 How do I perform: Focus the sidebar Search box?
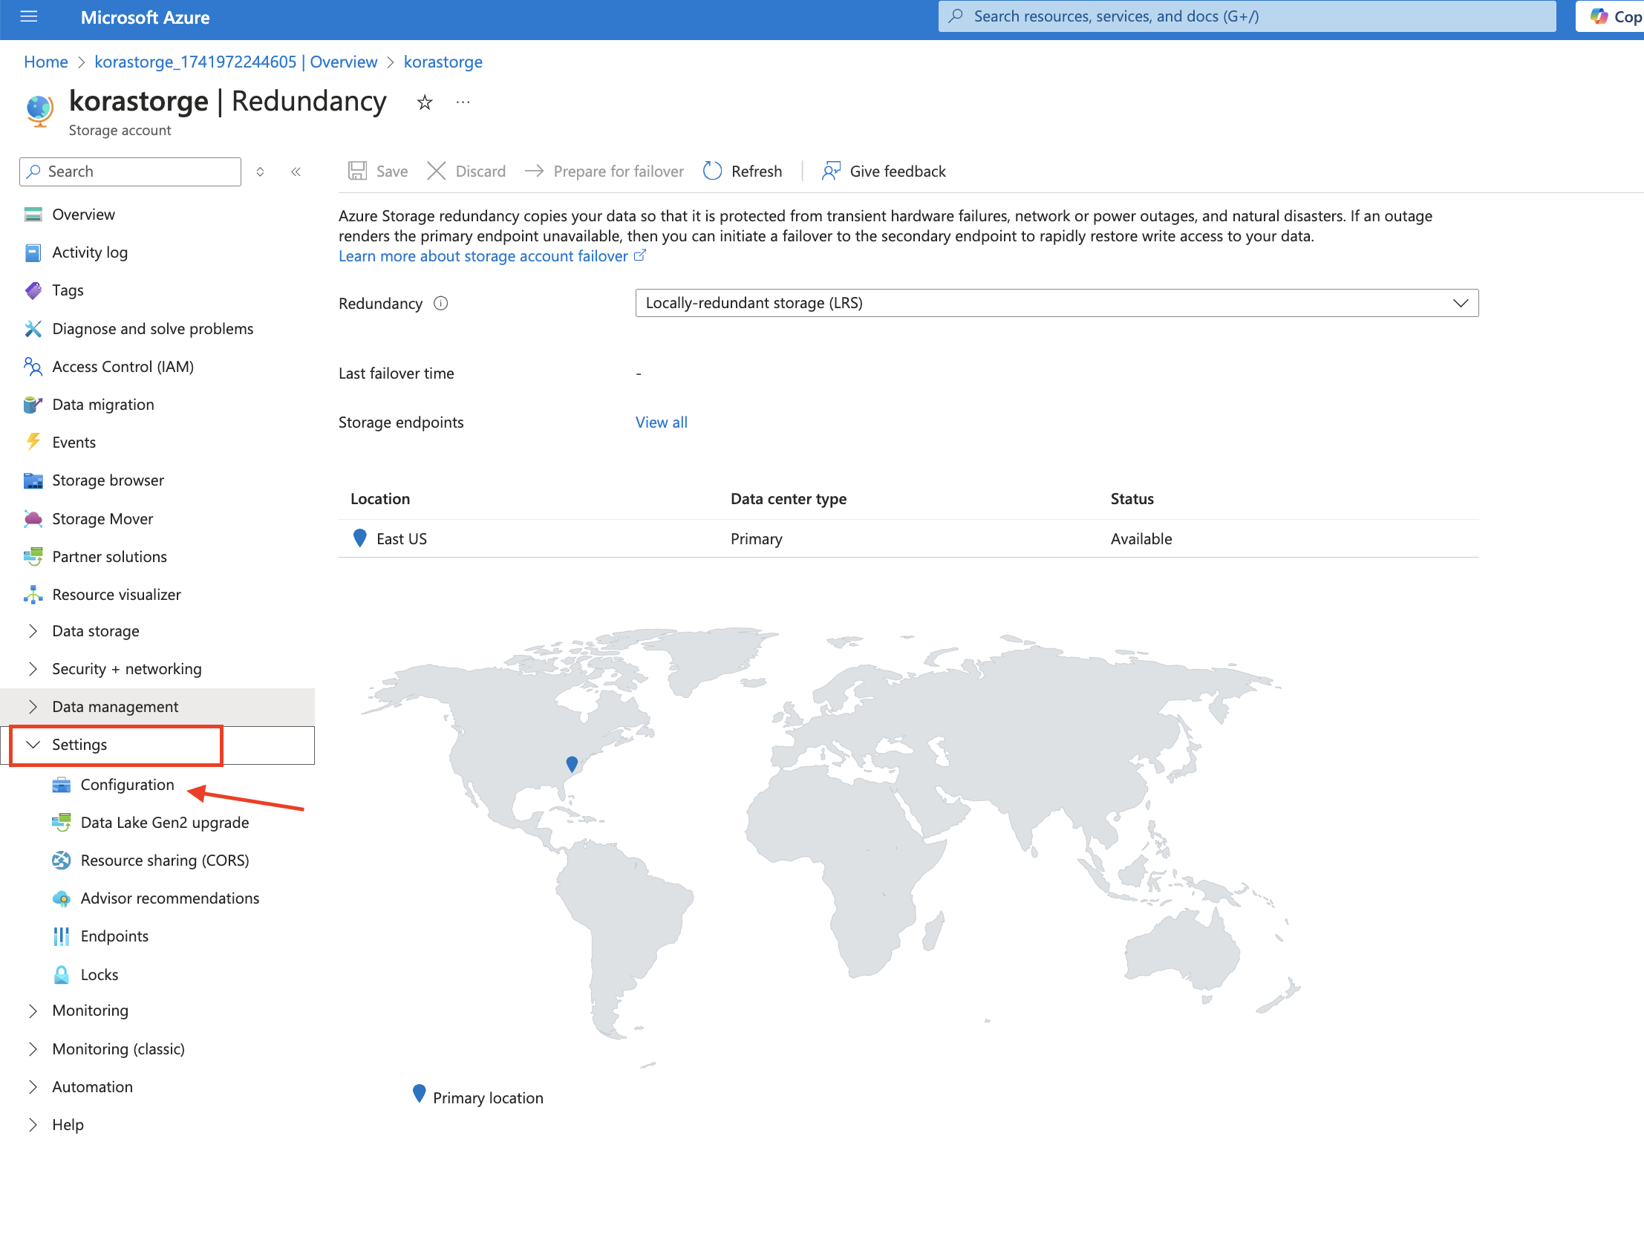[130, 172]
